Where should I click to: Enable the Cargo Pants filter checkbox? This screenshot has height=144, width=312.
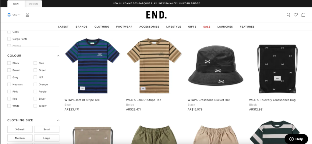[9, 39]
